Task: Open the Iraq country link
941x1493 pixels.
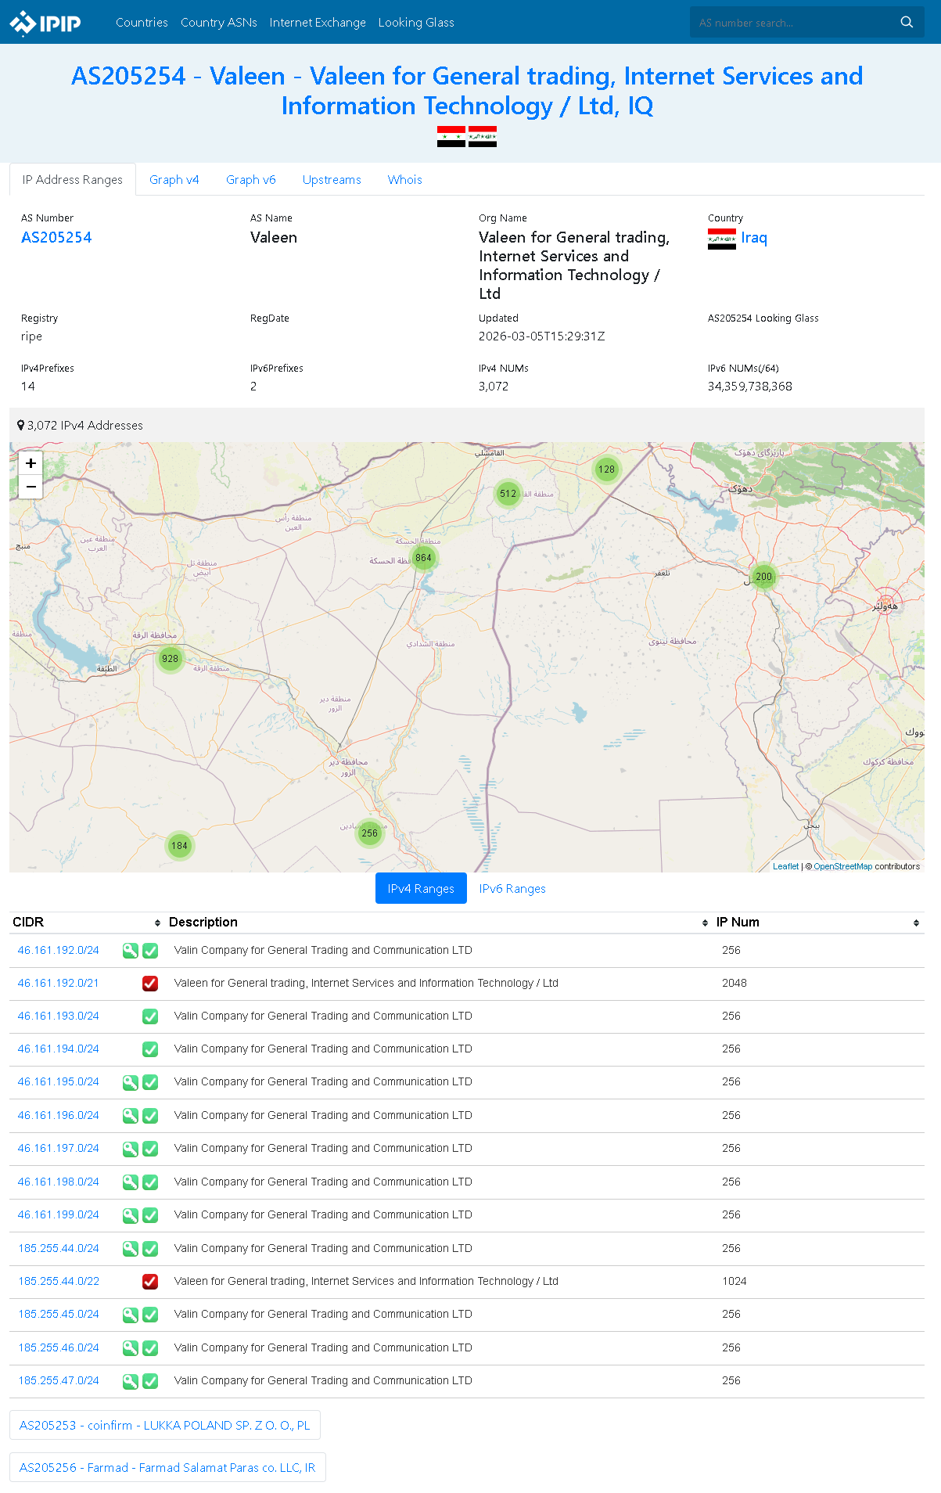Action: tap(754, 238)
